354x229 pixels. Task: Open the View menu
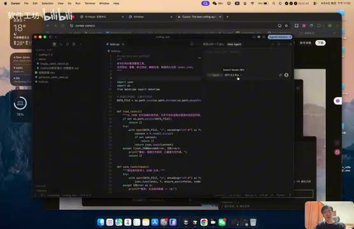click(x=60, y=3)
